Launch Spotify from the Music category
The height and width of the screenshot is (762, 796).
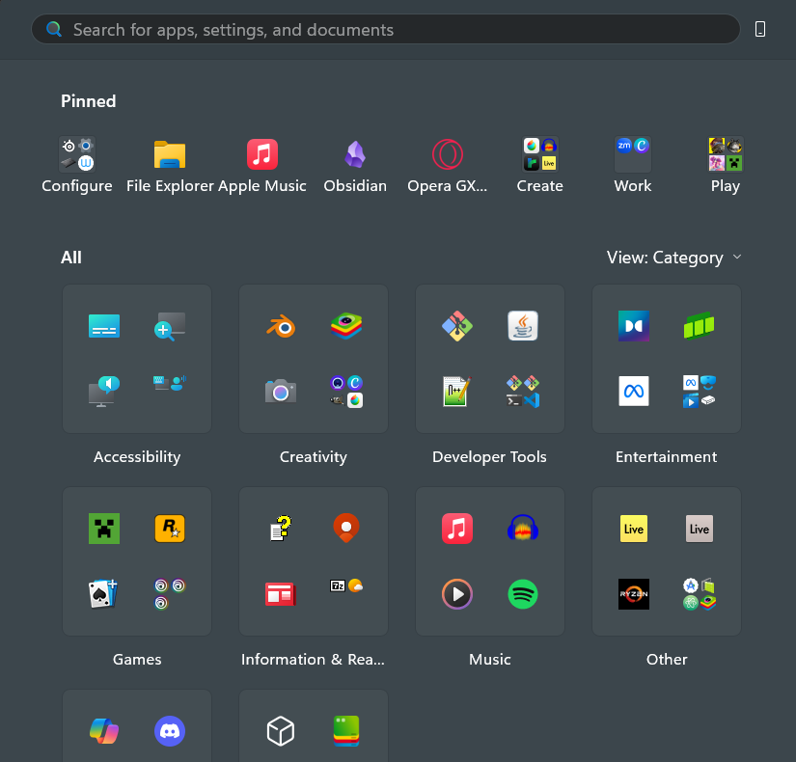(522, 594)
